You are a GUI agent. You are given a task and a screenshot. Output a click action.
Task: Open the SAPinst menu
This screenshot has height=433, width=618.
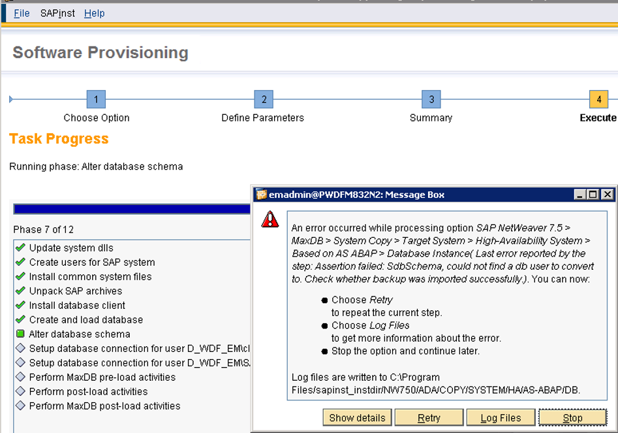point(57,14)
